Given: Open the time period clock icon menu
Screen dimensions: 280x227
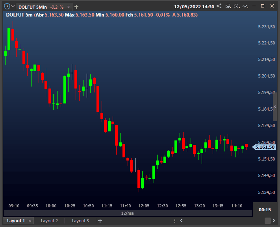Looking at the screenshot, I should pos(236,6).
